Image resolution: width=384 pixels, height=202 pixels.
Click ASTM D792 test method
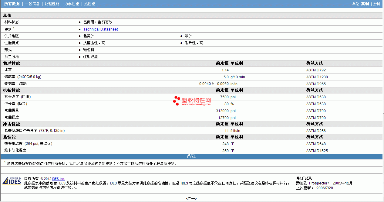(x=316, y=70)
